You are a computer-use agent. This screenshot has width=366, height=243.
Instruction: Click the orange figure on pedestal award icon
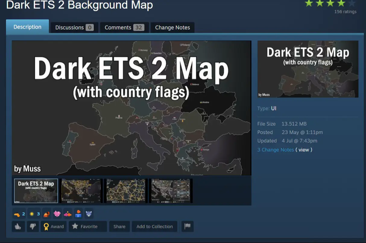78,214
